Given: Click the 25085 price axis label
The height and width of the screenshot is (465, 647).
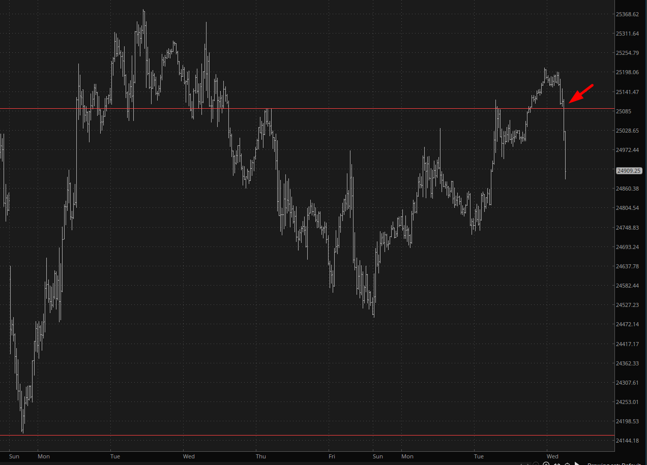Looking at the screenshot, I should pyautogui.click(x=624, y=111).
